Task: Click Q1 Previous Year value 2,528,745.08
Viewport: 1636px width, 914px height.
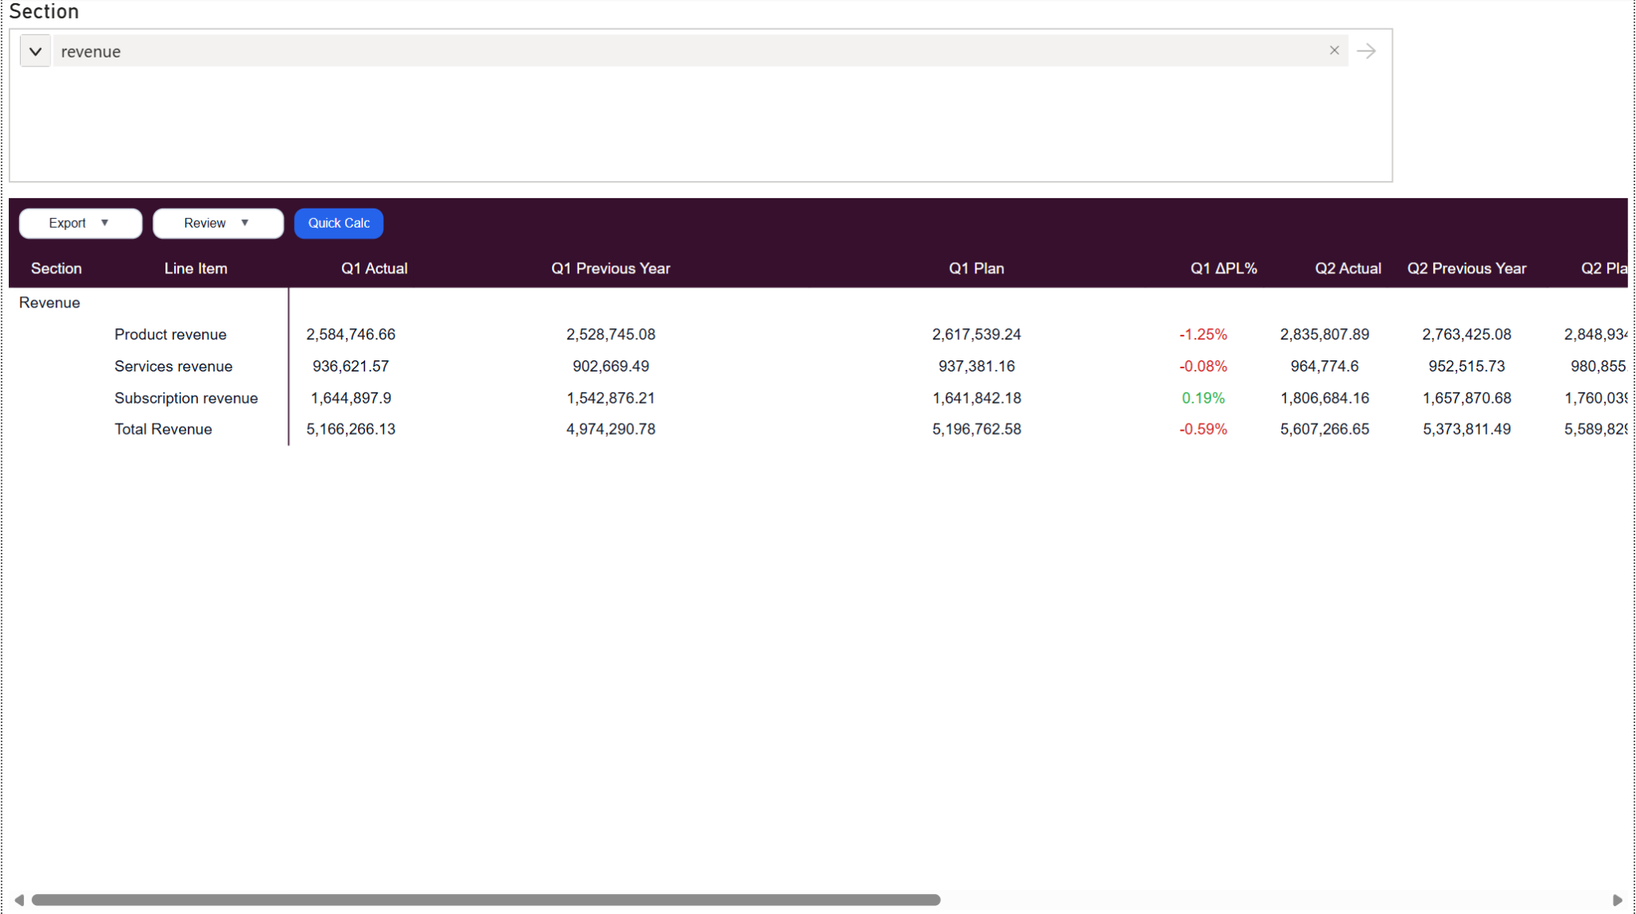Action: pyautogui.click(x=610, y=335)
